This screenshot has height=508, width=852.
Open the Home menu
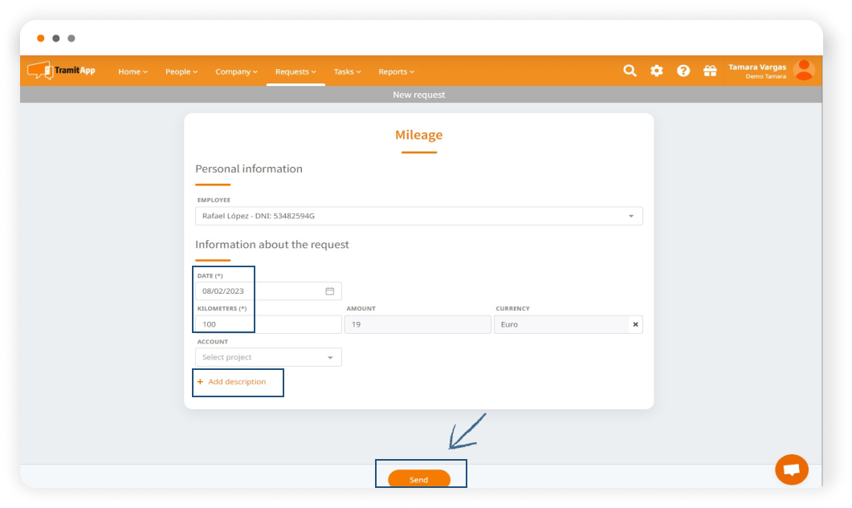[132, 71]
